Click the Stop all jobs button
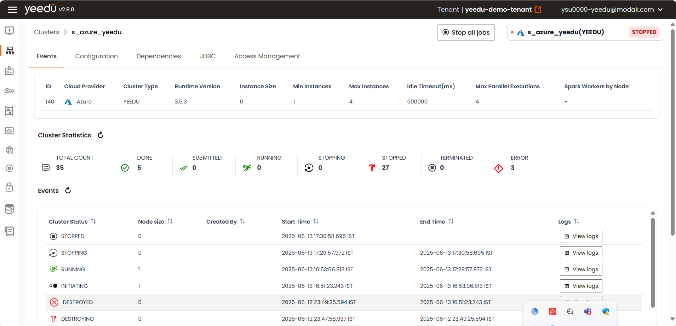 coord(466,32)
